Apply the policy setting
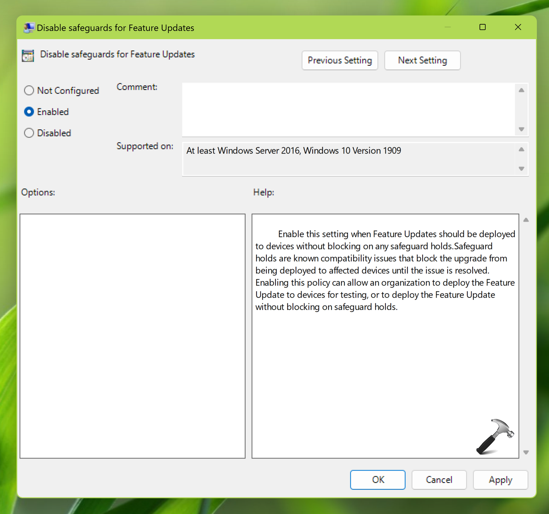549x514 pixels. coord(500,480)
